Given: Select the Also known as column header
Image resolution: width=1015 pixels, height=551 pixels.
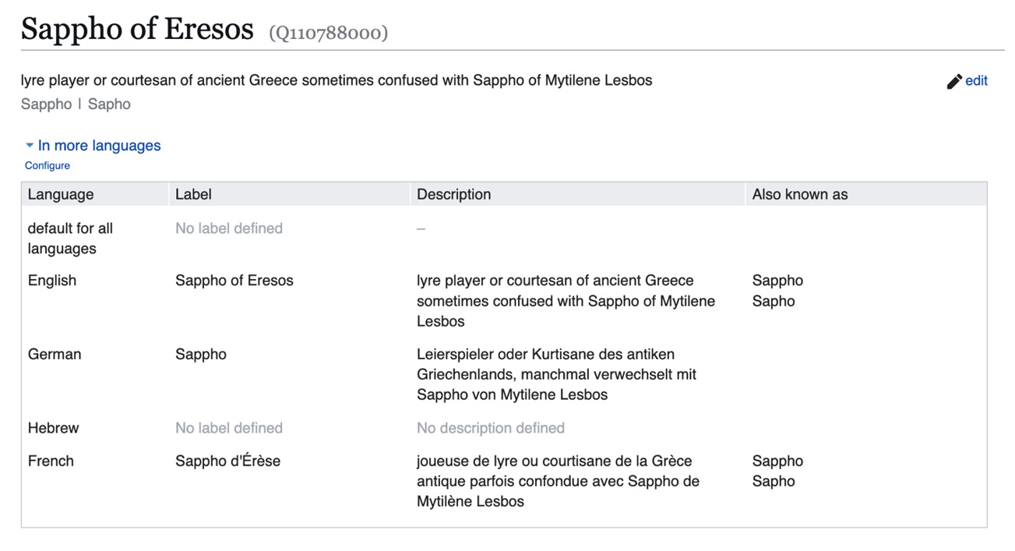Looking at the screenshot, I should pos(800,194).
